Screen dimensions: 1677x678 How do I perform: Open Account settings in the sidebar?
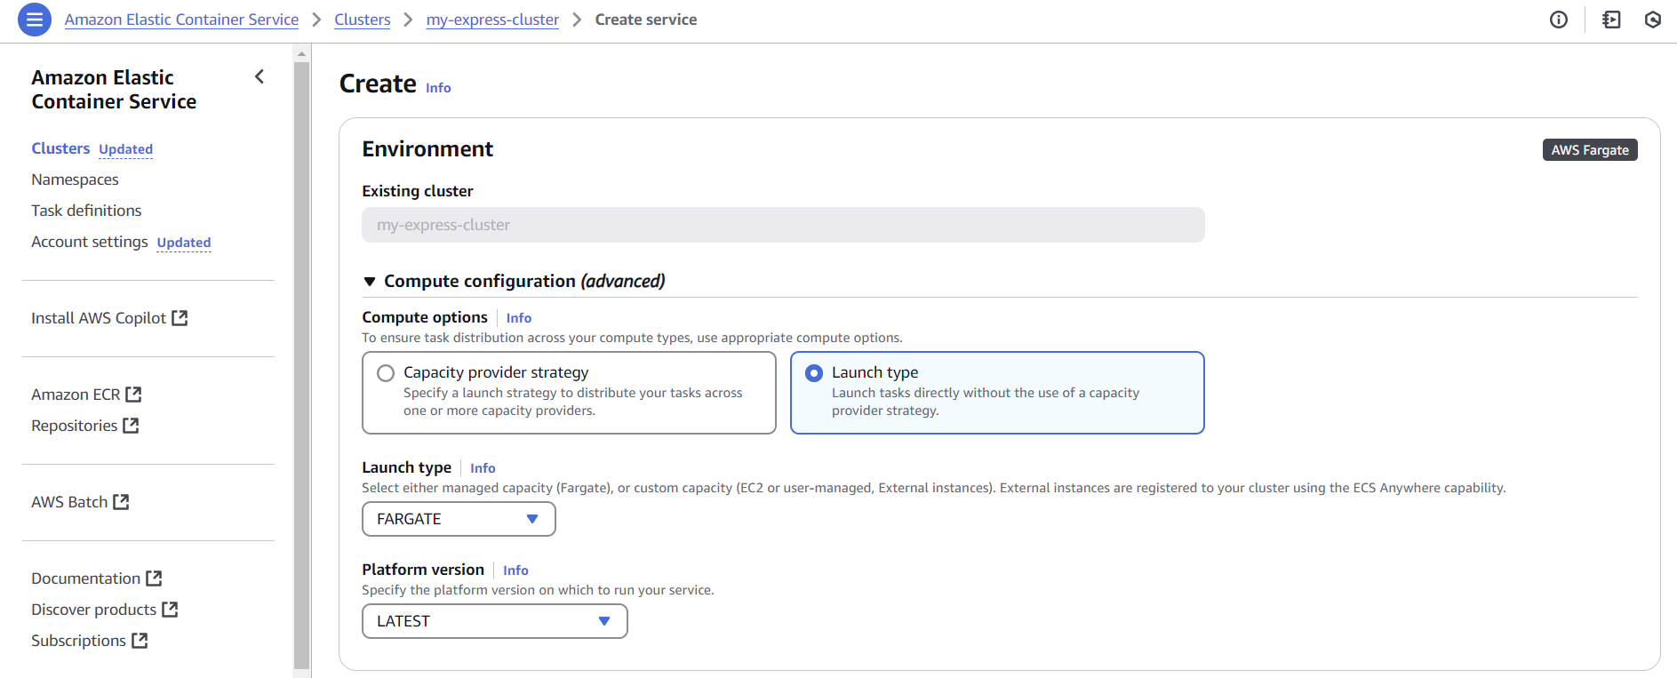click(x=90, y=242)
